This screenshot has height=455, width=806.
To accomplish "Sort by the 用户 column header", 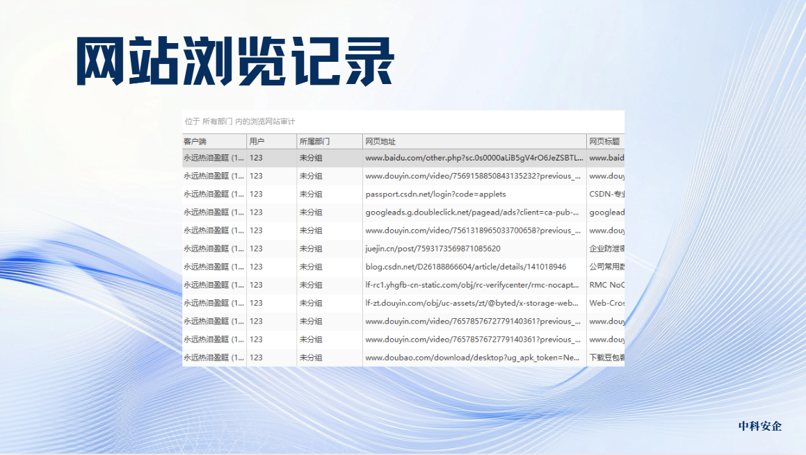I will coord(271,141).
